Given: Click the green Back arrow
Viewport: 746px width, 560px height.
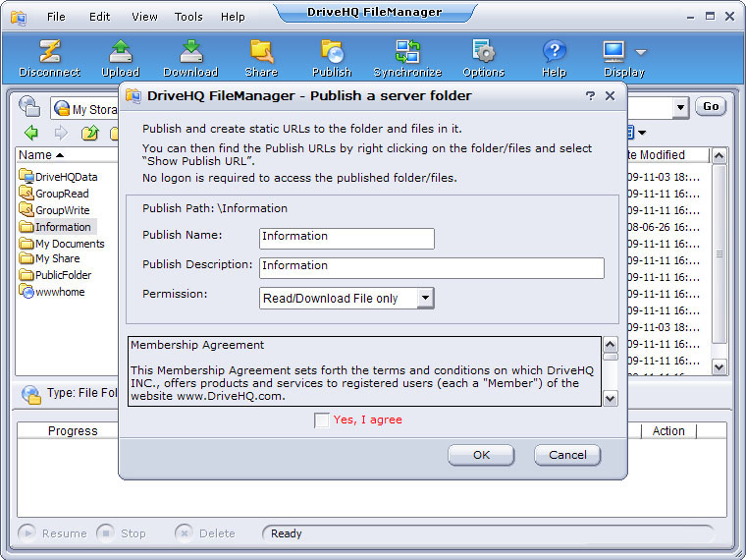Looking at the screenshot, I should point(31,133).
